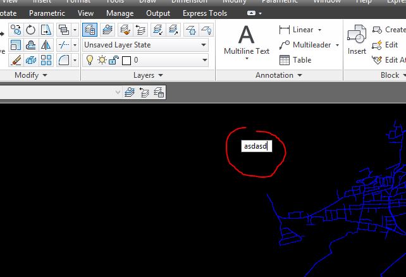This screenshot has width=406, height=277.
Task: Toggle the lock icon for layer 0
Action: pyautogui.click(x=113, y=60)
